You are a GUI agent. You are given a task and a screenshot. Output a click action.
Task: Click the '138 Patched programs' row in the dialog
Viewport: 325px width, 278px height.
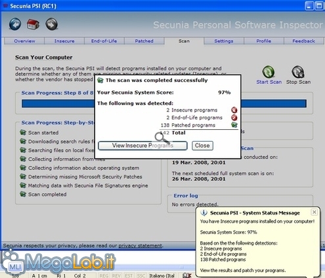click(199, 125)
